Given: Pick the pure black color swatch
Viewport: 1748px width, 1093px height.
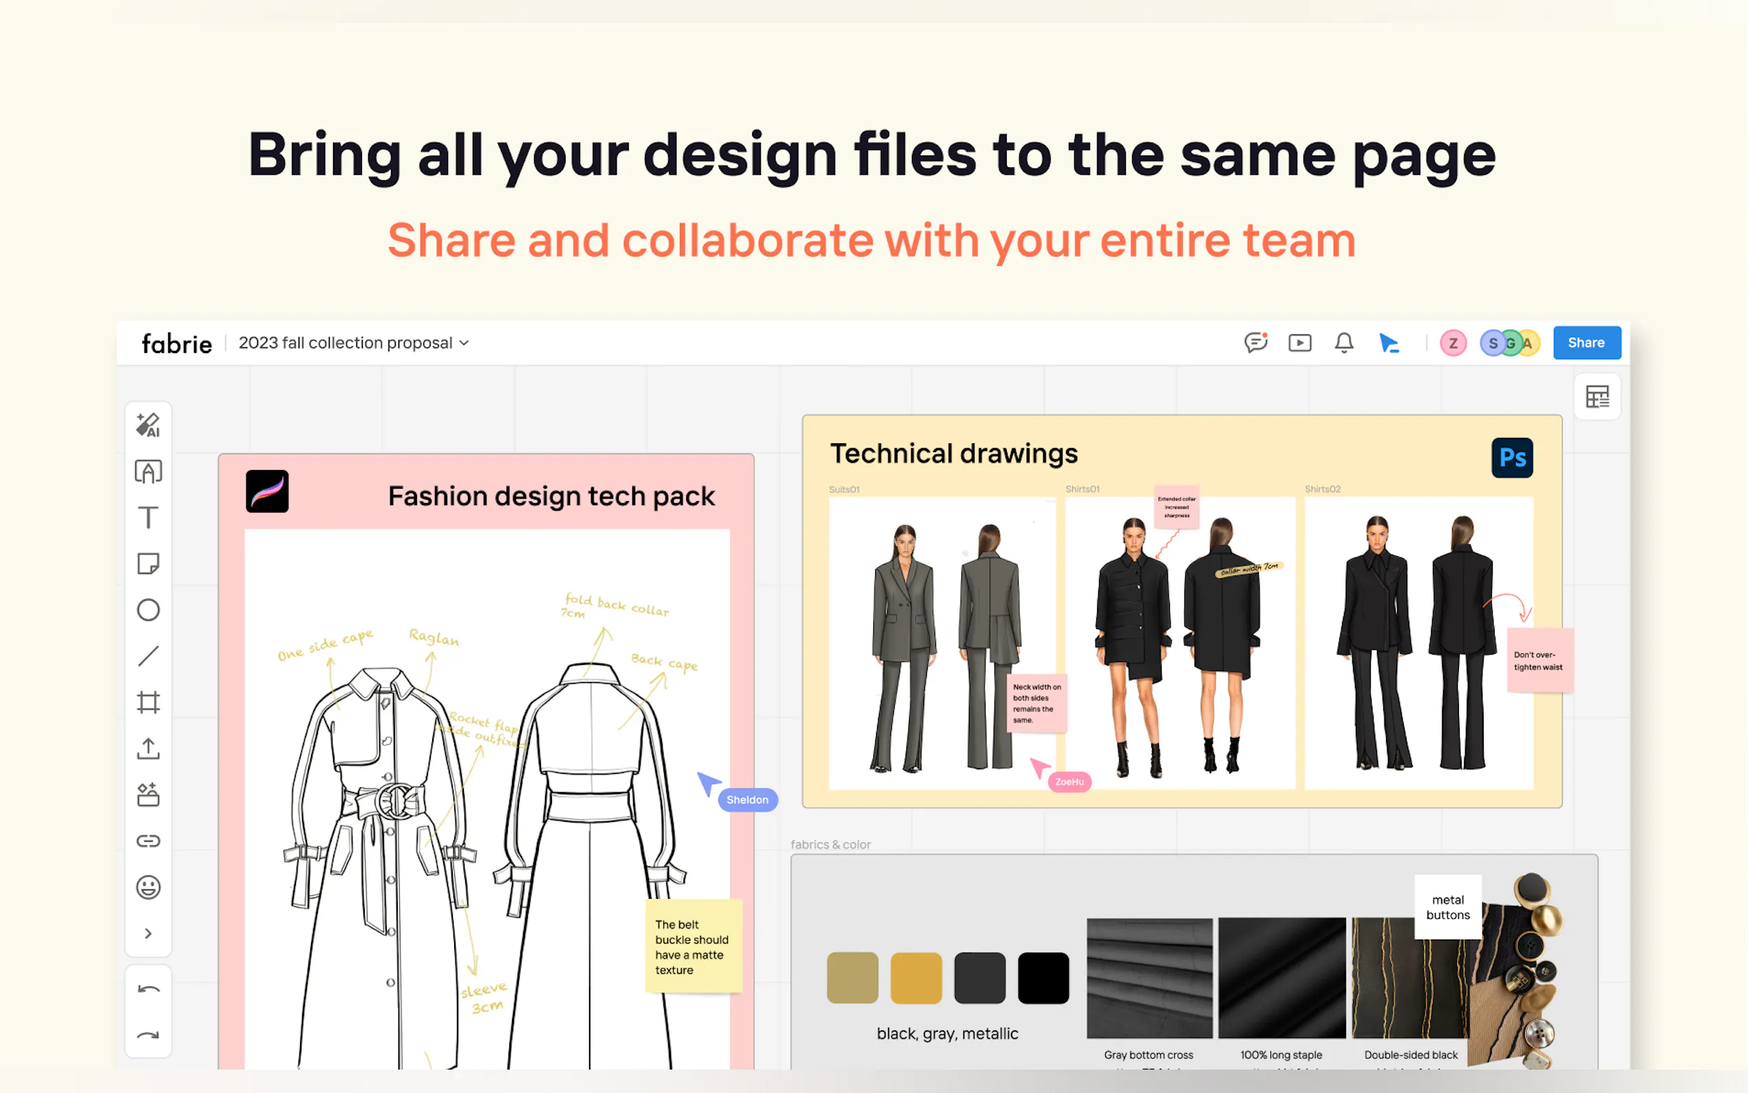Looking at the screenshot, I should [x=1043, y=978].
